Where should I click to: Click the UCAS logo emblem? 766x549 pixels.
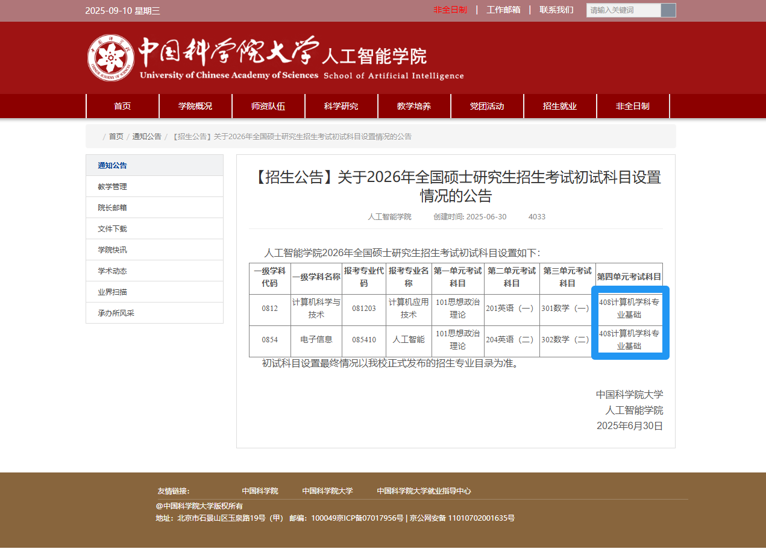110,57
